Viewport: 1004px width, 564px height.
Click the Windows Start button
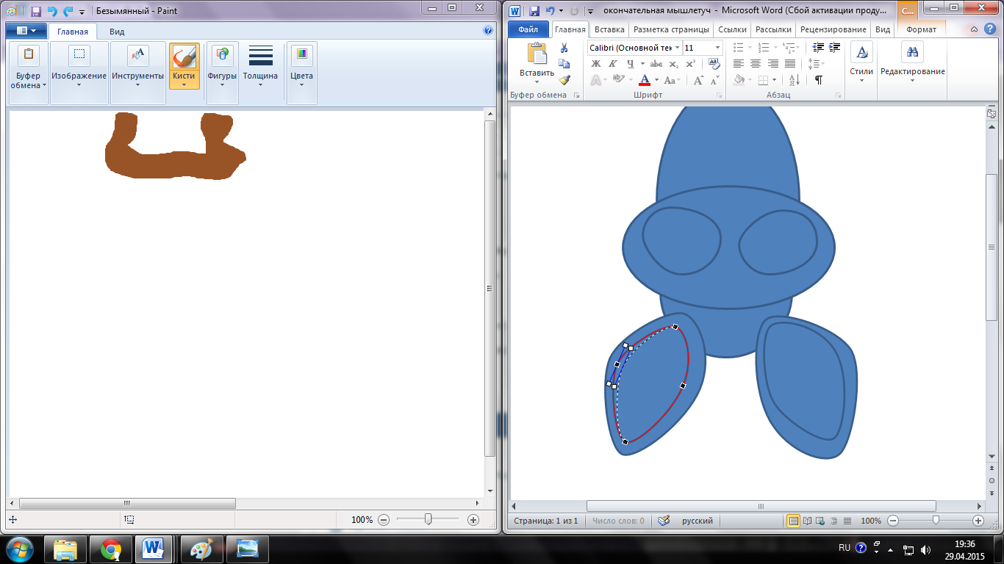(21, 549)
